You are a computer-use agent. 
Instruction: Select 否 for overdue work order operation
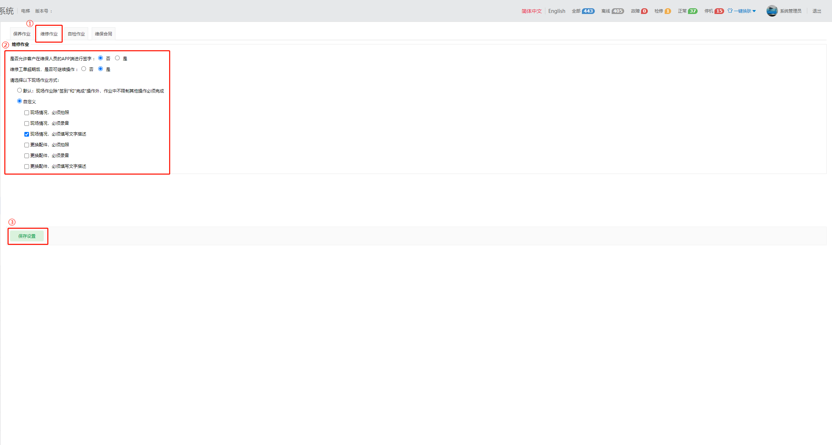pyautogui.click(x=83, y=69)
